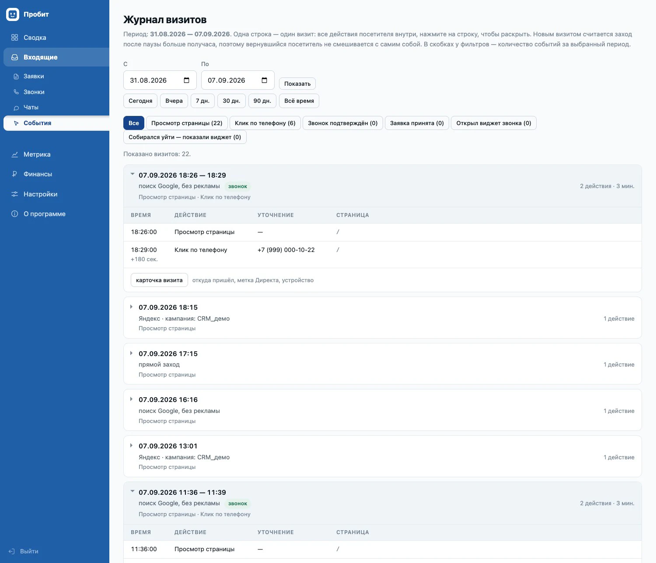This screenshot has width=656, height=563.
Task: Click the События cursor icon
Action: click(x=16, y=123)
